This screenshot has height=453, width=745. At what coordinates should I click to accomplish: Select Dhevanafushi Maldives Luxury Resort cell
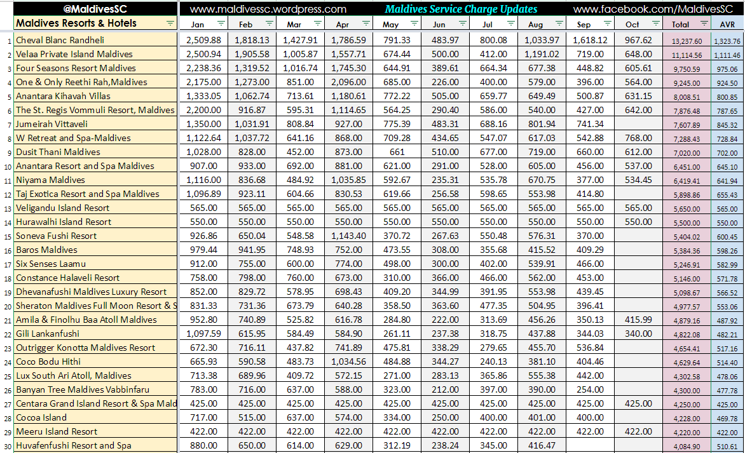pyautogui.click(x=95, y=292)
